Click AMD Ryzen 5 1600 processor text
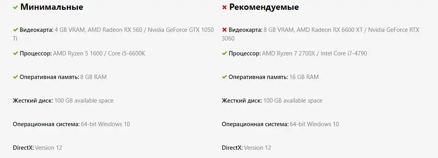Image resolution: width=438 pixels, height=158 pixels. point(78,53)
